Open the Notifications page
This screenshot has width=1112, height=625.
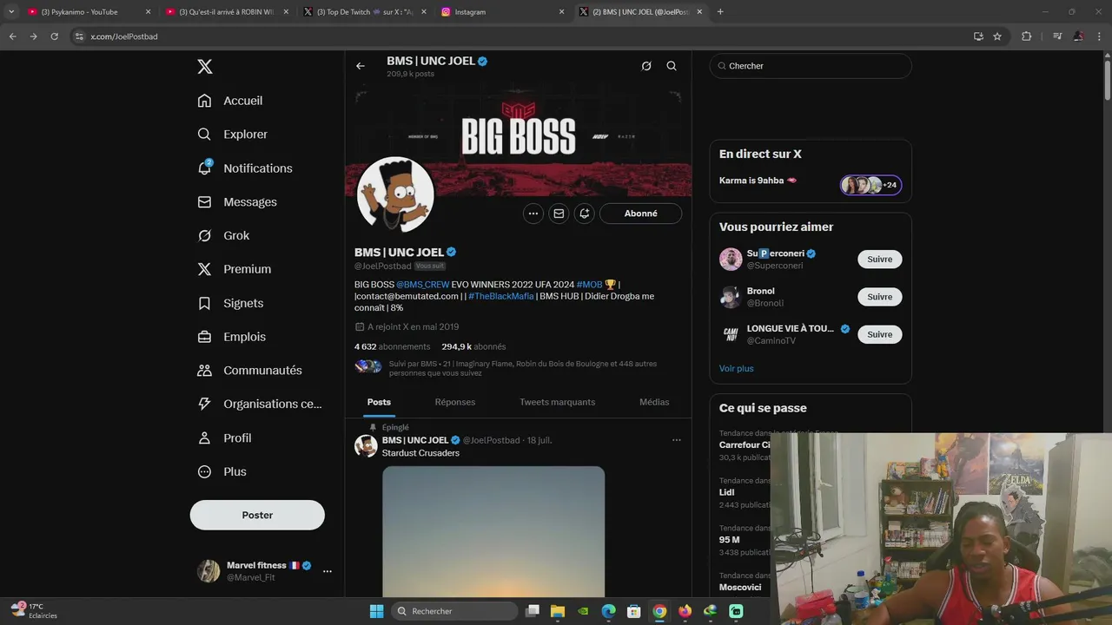coord(245,168)
